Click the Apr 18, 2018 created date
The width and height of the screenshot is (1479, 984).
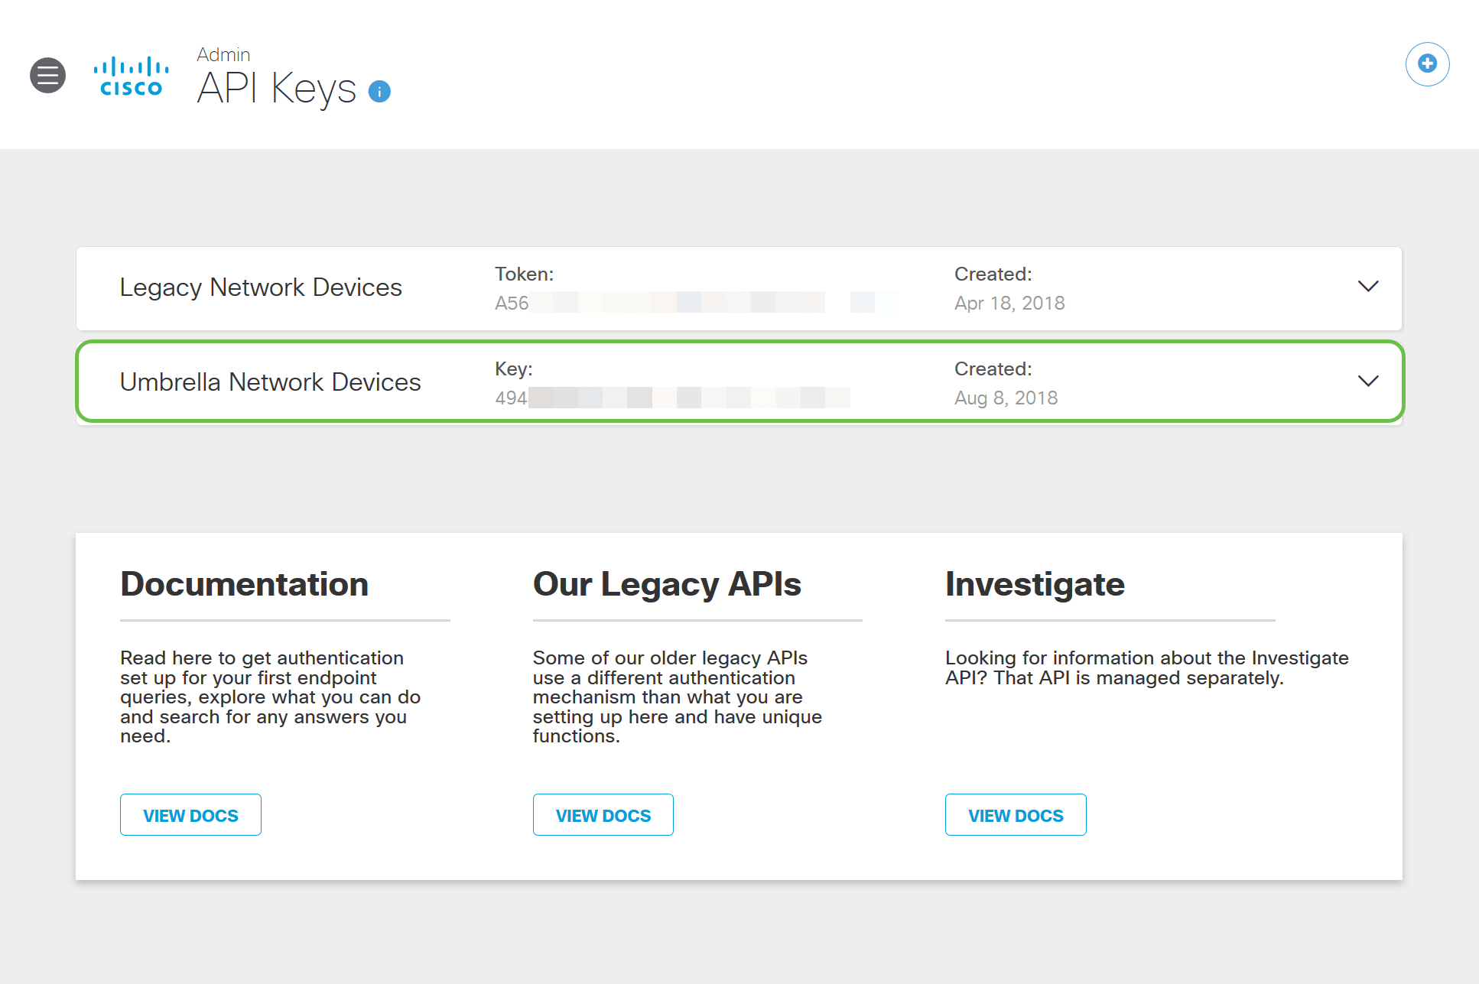[x=1009, y=304]
